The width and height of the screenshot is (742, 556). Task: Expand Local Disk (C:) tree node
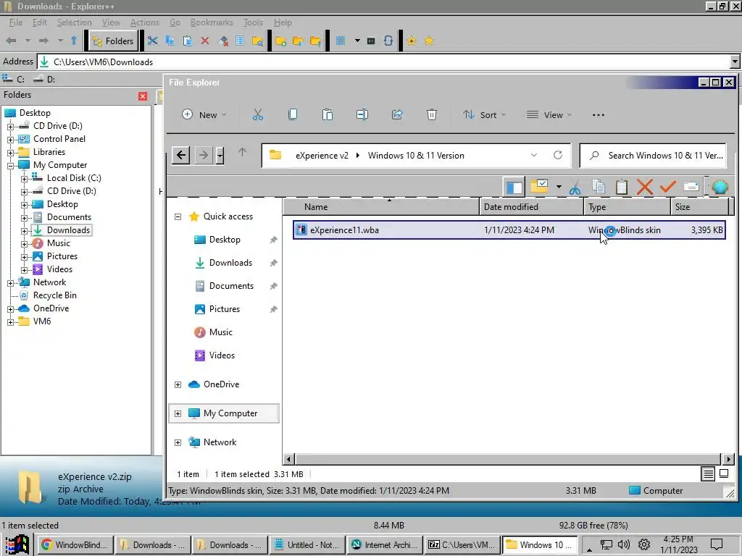tap(24, 179)
